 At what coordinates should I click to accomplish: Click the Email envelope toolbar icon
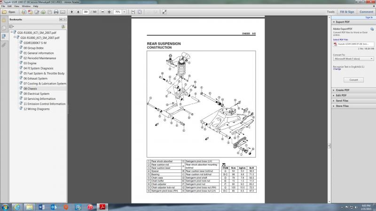pyautogui.click(x=63, y=12)
